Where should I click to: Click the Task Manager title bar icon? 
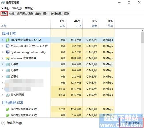coord(3,3)
